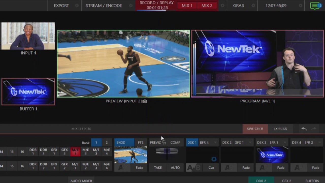
Task: Click the 12:07:45;09 timecode display
Action: 276,6
